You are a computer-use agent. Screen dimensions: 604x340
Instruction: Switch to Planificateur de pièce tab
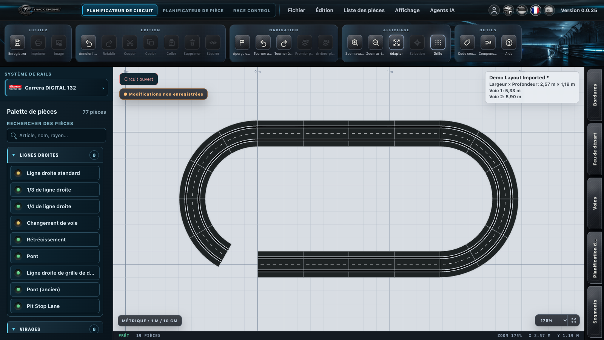[193, 11]
